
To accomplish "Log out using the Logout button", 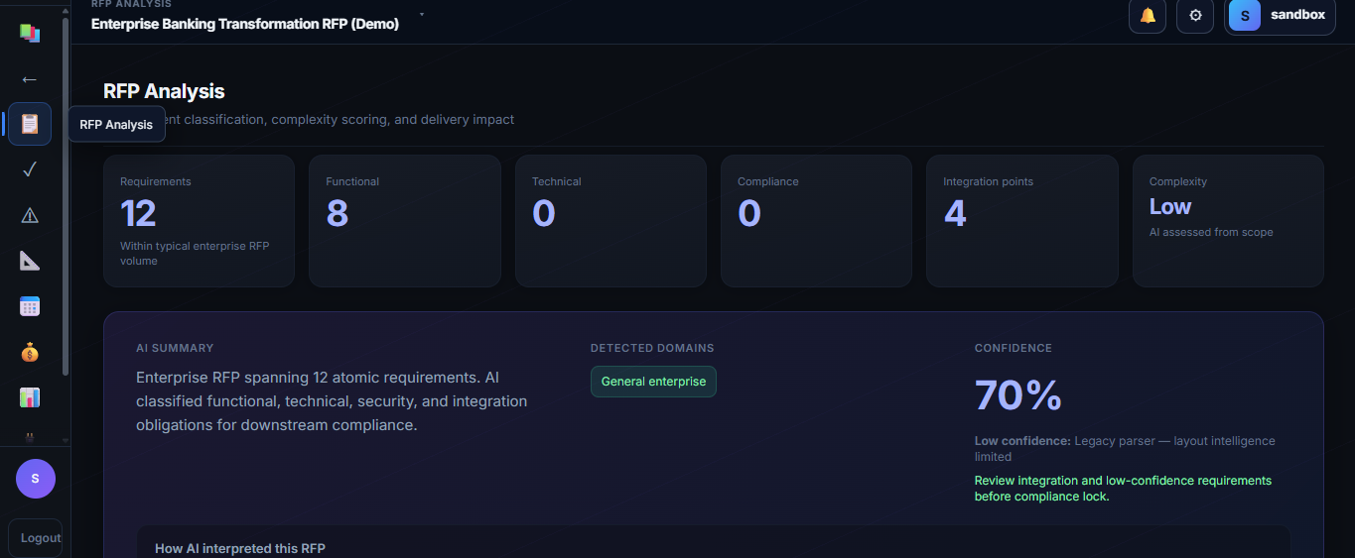I will pos(36,537).
